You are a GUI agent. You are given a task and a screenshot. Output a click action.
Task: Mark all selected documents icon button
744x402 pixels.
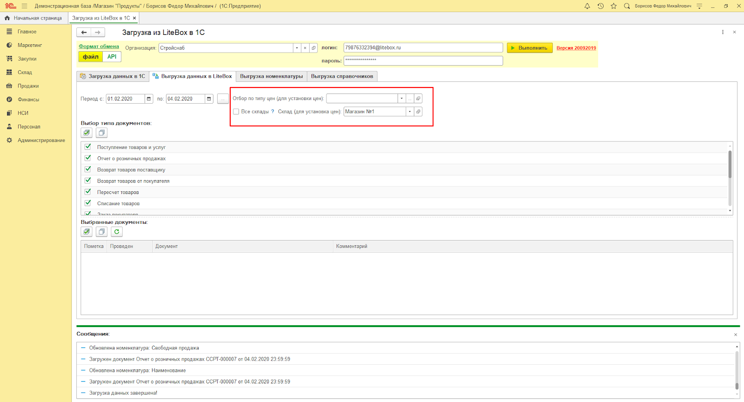click(86, 232)
